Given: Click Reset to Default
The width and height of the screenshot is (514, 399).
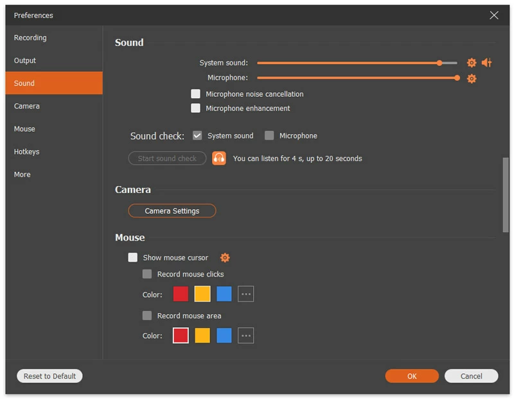Looking at the screenshot, I should pyautogui.click(x=49, y=376).
